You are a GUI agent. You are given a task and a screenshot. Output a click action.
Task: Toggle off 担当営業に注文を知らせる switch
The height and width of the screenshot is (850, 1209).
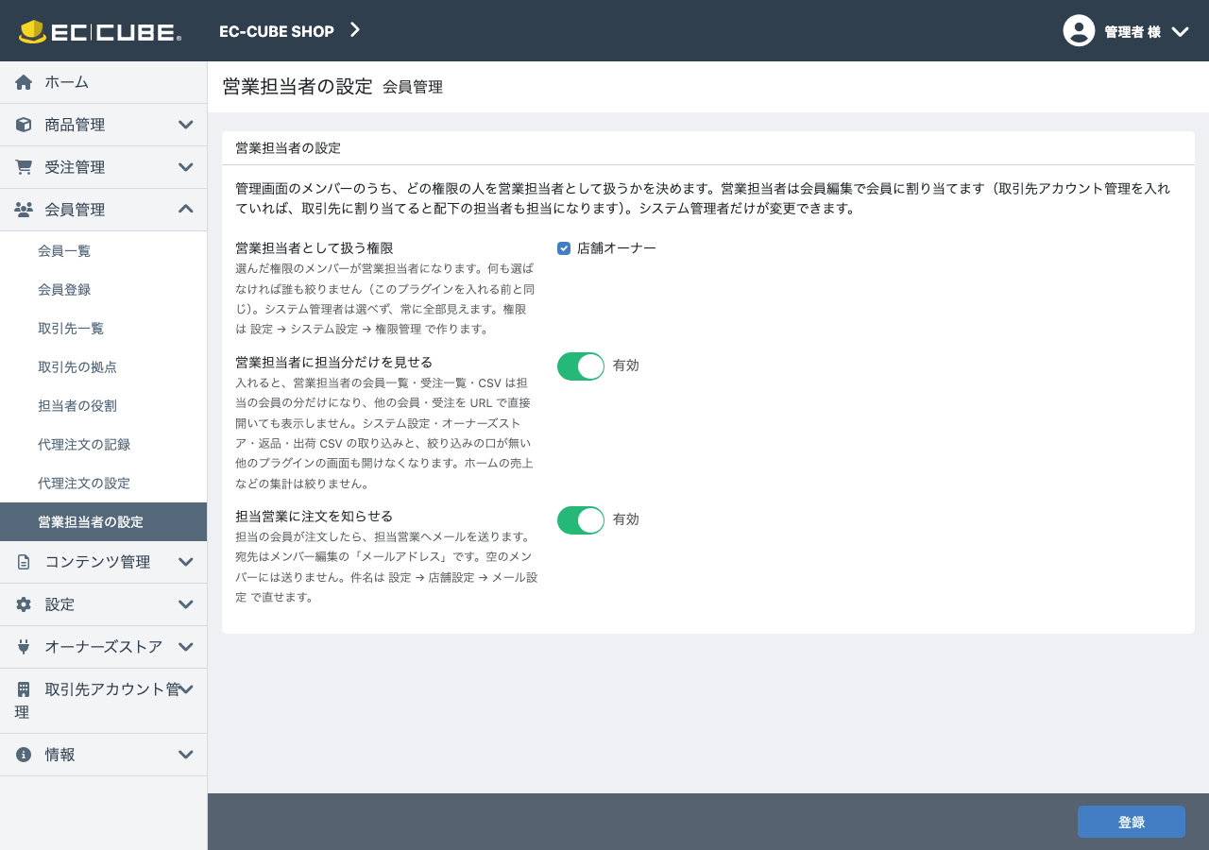(581, 520)
